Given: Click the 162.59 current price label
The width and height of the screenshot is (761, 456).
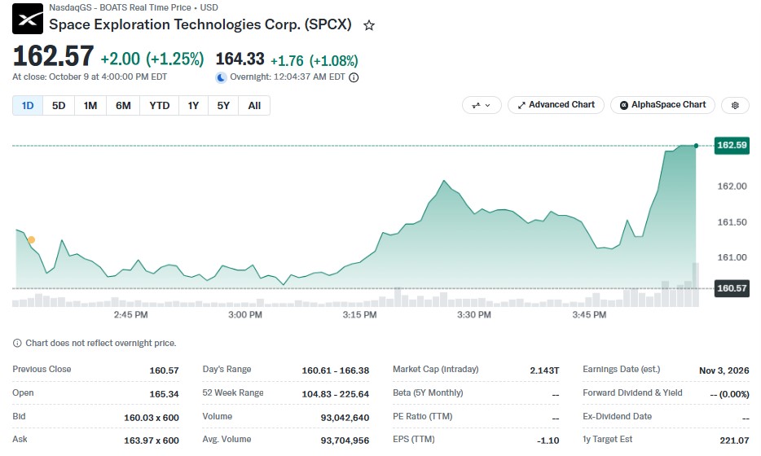Looking at the screenshot, I should point(732,146).
